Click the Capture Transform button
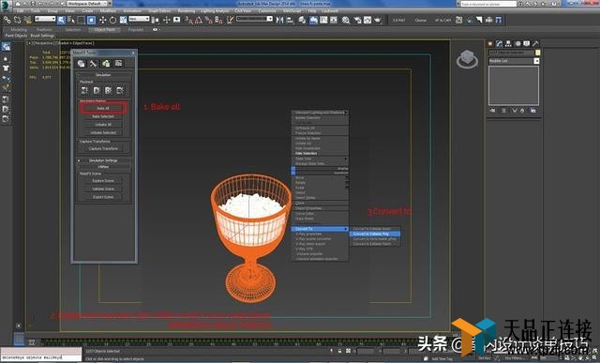The image size is (600, 363). [103, 148]
